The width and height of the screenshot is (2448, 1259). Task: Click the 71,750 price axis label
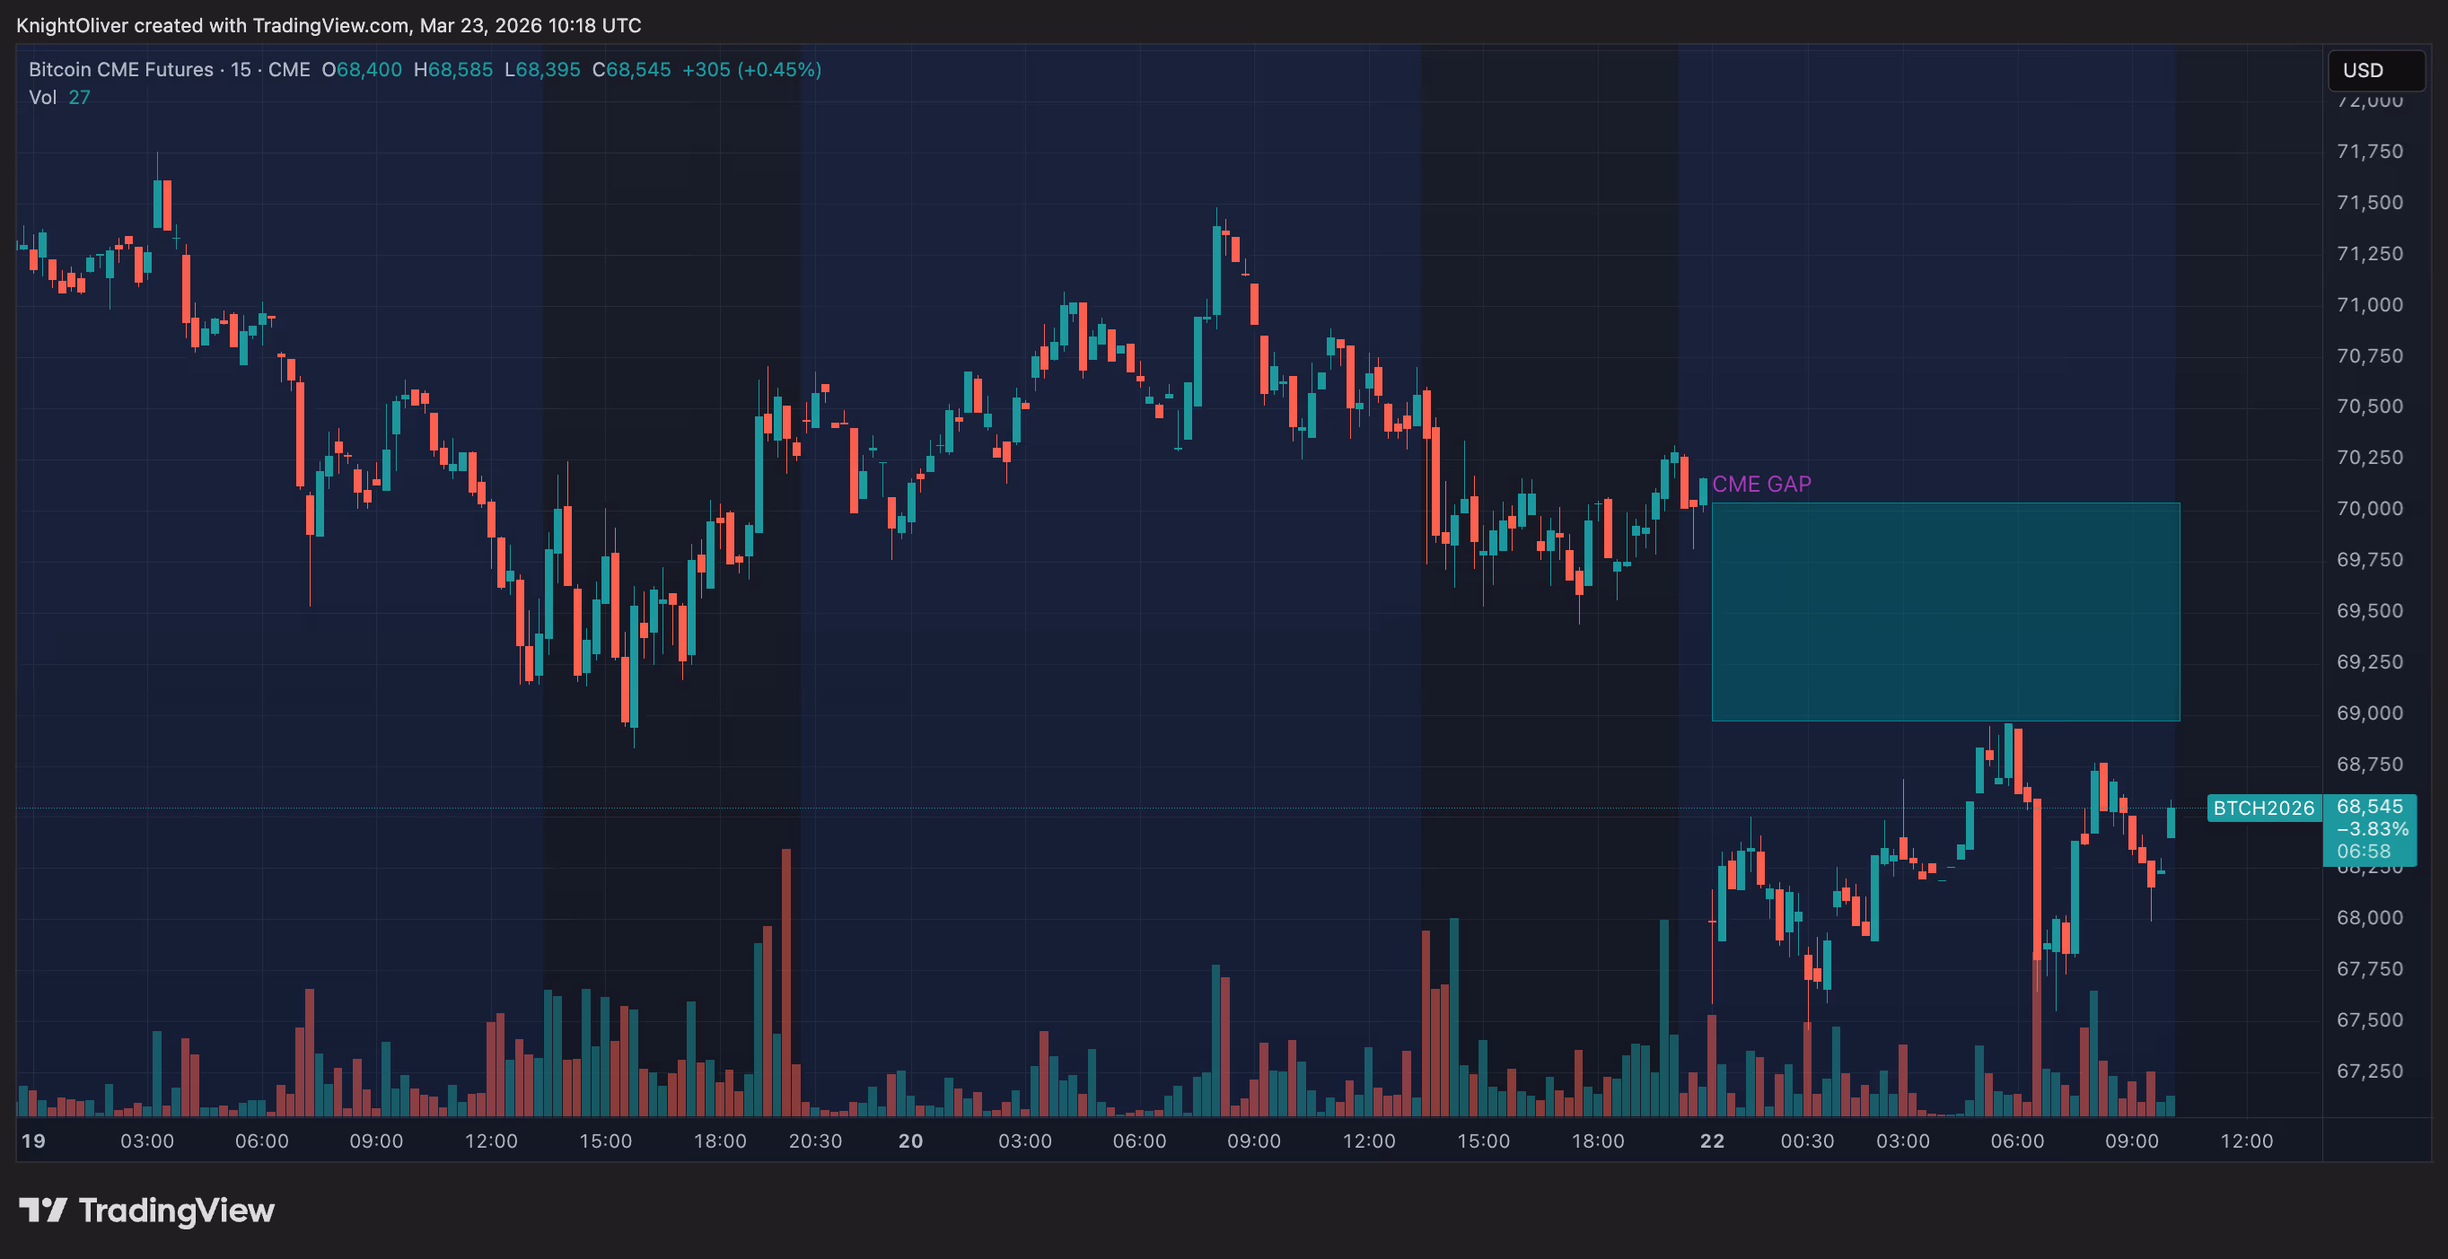tap(2369, 151)
